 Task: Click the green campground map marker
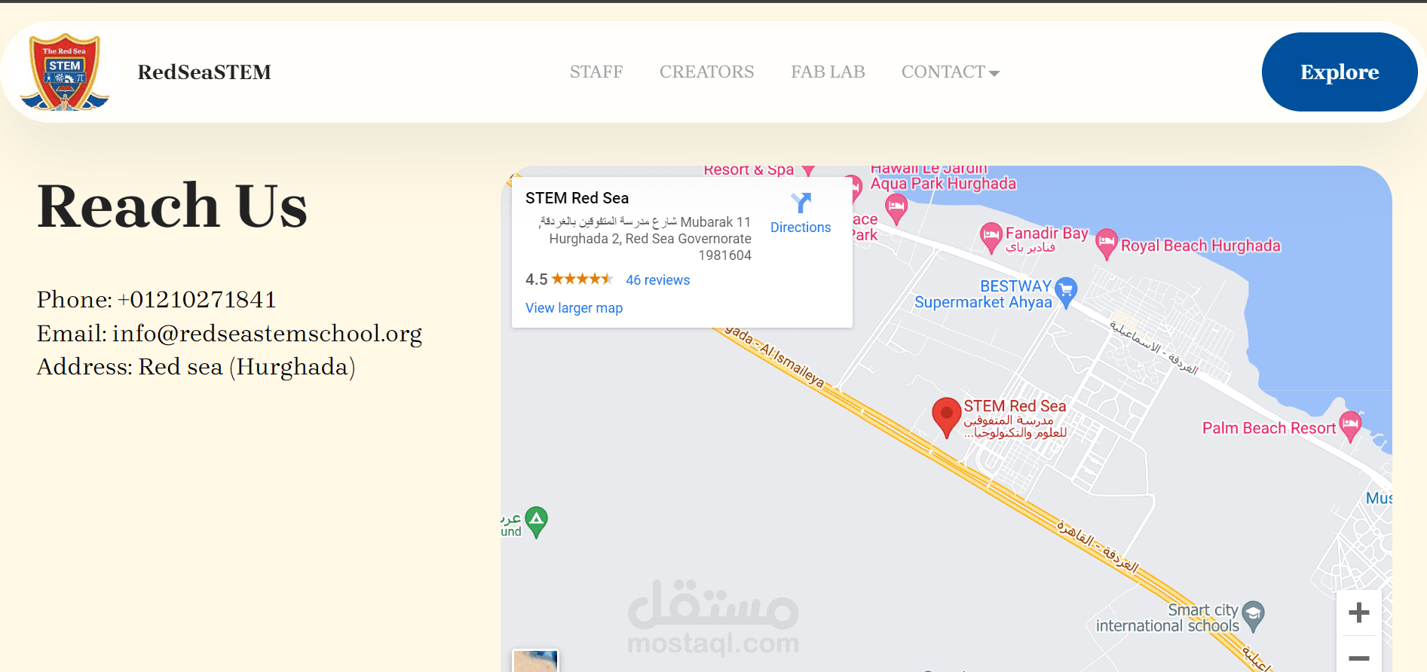click(536, 522)
